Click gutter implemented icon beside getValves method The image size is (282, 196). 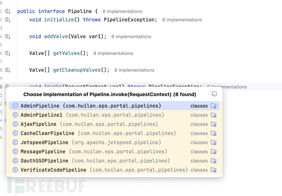(x=8, y=53)
